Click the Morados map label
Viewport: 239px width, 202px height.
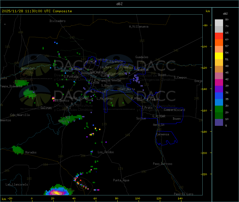[x=31, y=152]
